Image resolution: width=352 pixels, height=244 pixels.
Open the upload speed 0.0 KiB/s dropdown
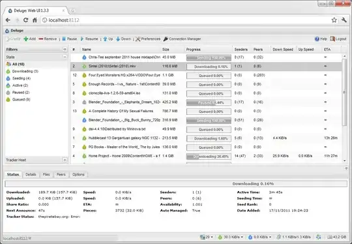click(x=259, y=237)
